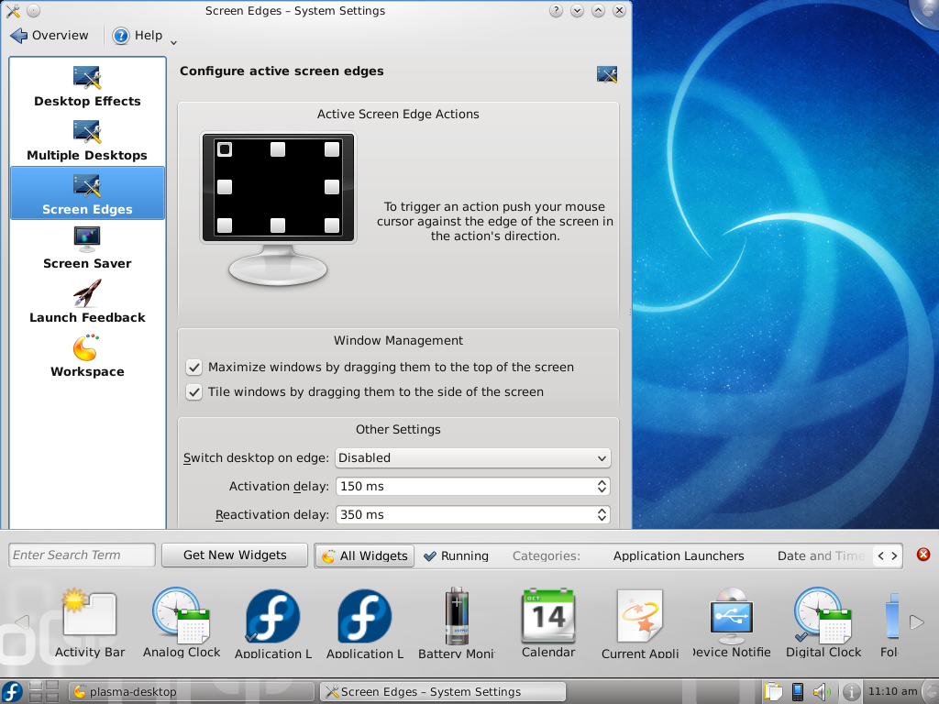Open Screen Saver settings module

(x=87, y=249)
